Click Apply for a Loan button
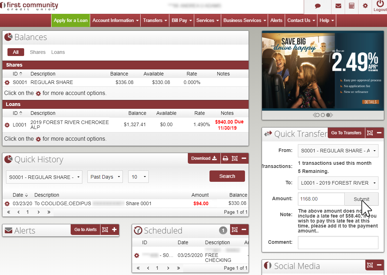Viewport: 387px width, 275px height. pos(71,21)
